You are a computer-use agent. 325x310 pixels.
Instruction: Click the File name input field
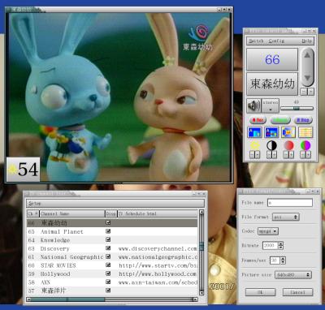tap(290, 203)
